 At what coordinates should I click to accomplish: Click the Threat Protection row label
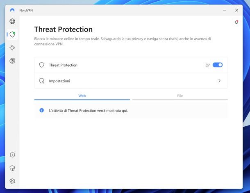[x=63, y=65]
